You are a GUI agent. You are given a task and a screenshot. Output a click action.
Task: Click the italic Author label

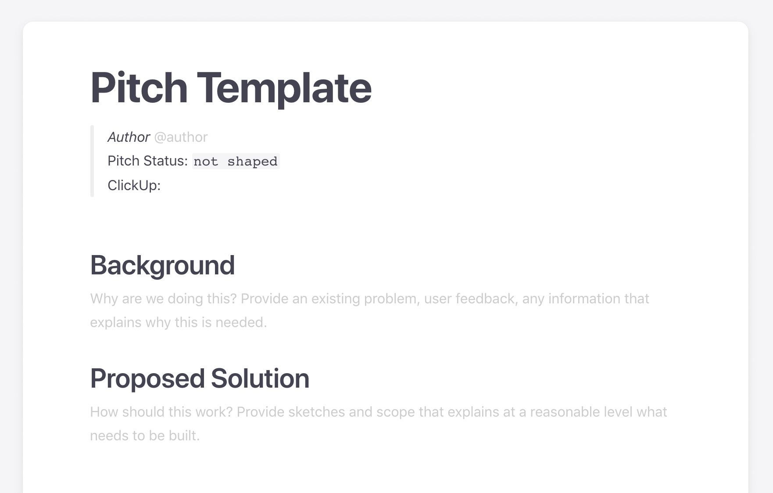coord(129,137)
